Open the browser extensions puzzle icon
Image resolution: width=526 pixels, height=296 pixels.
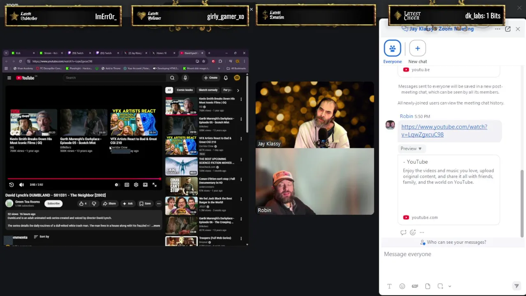click(220, 61)
